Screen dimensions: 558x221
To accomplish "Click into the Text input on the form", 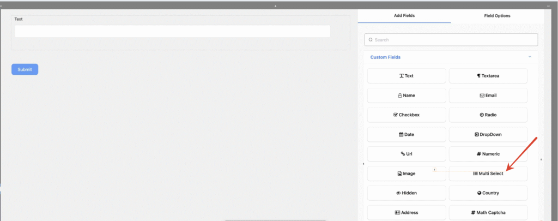I will pos(172,31).
